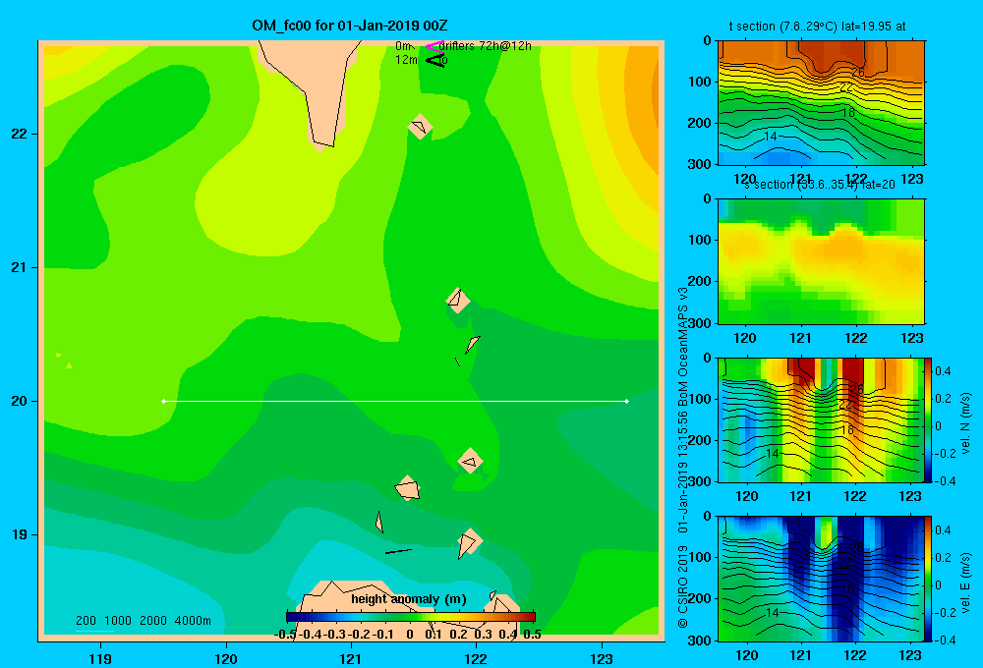983x668 pixels.
Task: Open the temperature section panel
Action: [x=821, y=103]
